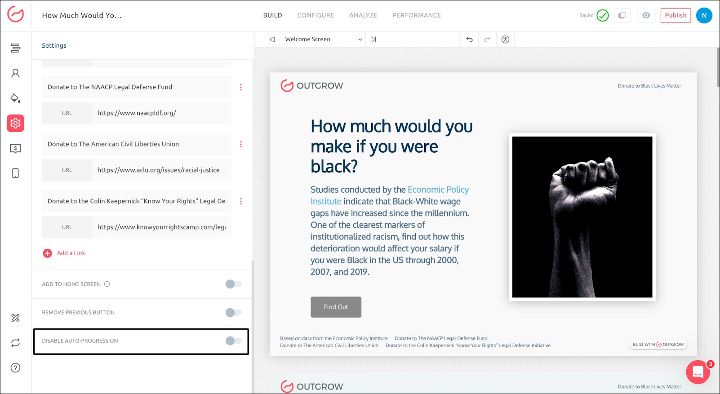Turn on Disable Auto-Progression toggle
Screen dimensions: 720x394
click(x=233, y=341)
